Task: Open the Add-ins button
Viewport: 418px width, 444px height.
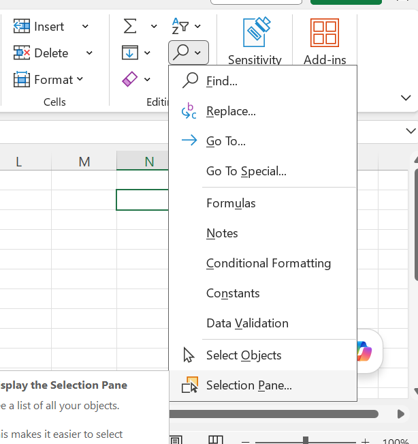Action: point(325,41)
